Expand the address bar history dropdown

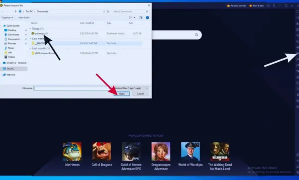tap(104, 11)
